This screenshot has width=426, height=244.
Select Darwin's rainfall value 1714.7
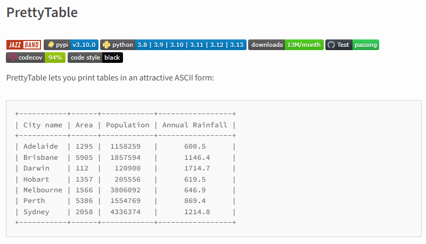[x=197, y=168]
